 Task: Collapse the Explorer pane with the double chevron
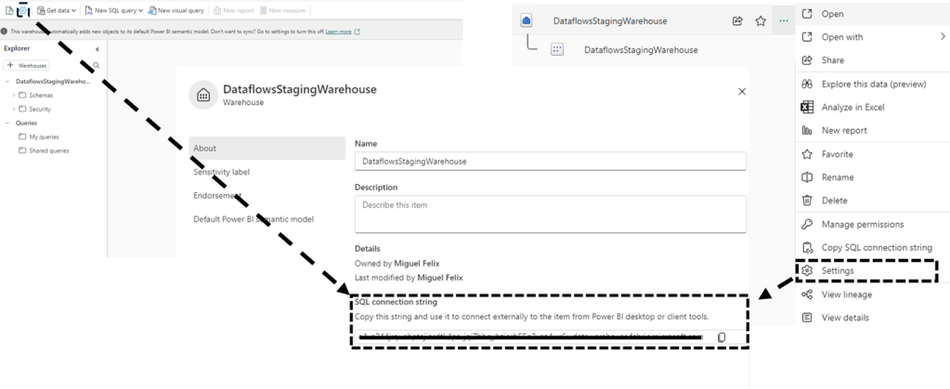pyautogui.click(x=98, y=48)
